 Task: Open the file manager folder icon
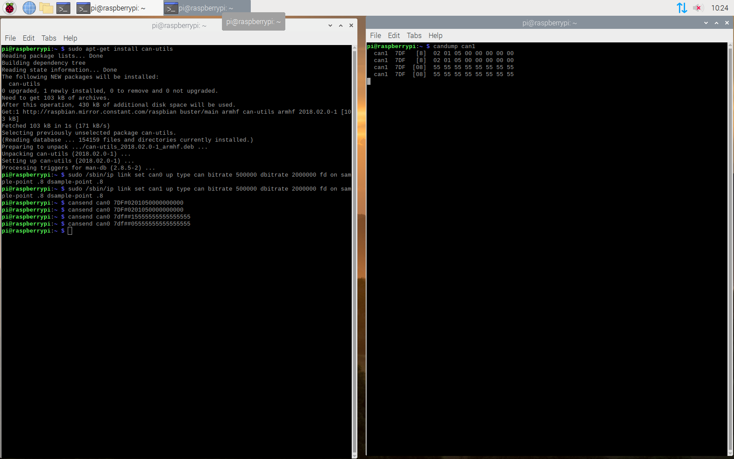tap(46, 8)
